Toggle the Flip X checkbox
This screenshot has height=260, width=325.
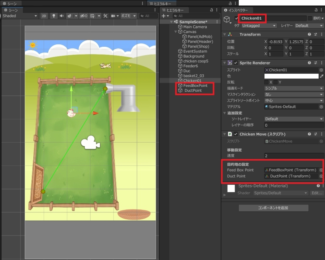(x=266, y=82)
